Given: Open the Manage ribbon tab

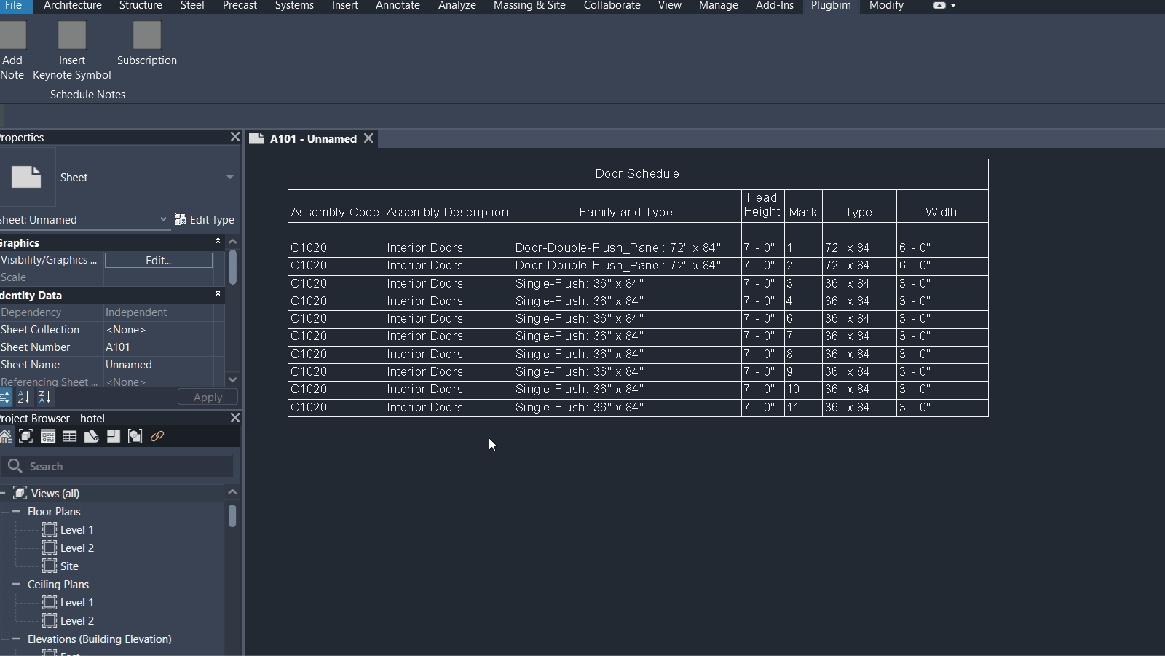Looking at the screenshot, I should click(x=719, y=5).
